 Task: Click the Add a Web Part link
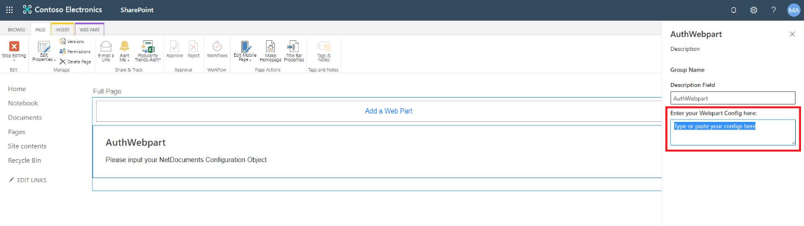click(389, 111)
